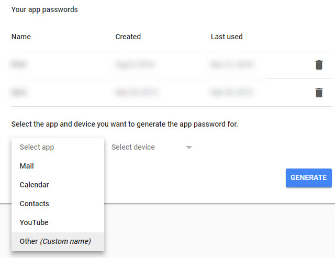Click the second row's blurred name
Image resolution: width=335 pixels, height=258 pixels.
point(19,93)
